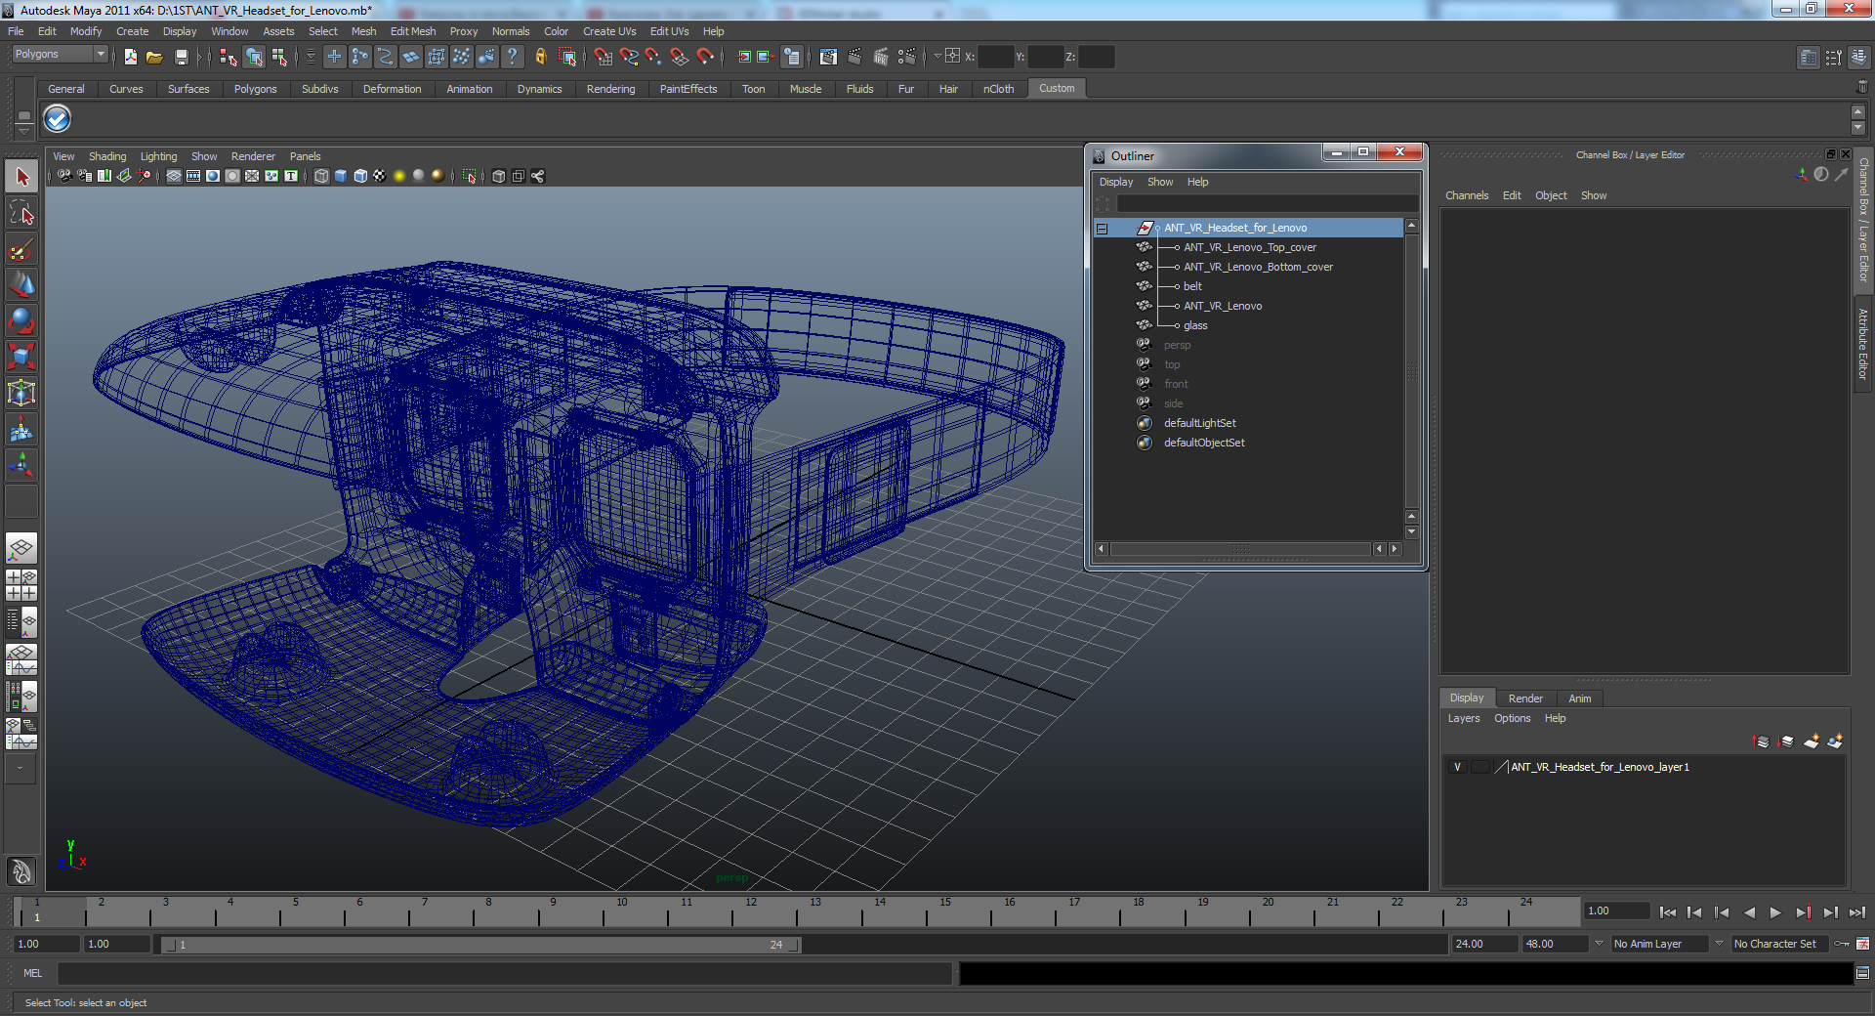The image size is (1875, 1016).
Task: Select the arrow Select Tool in toolbox
Action: (x=21, y=177)
